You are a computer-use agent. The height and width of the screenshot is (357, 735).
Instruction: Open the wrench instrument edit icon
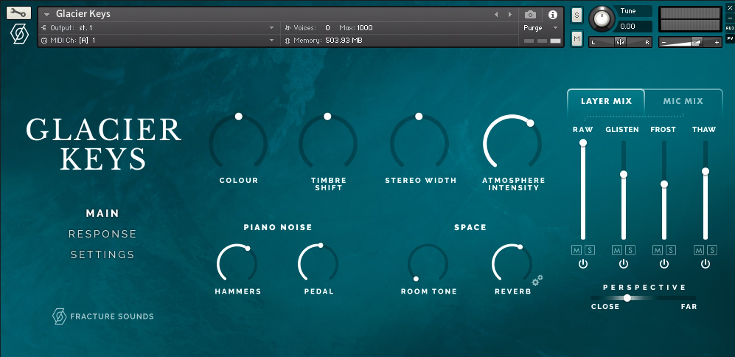click(18, 13)
